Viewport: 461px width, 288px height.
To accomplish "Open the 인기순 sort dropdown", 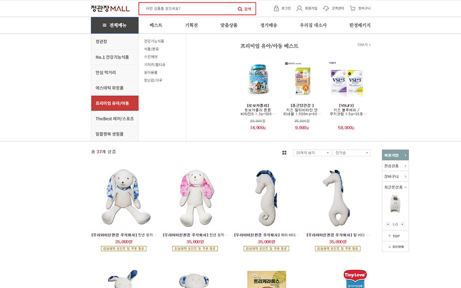I will 352,153.
